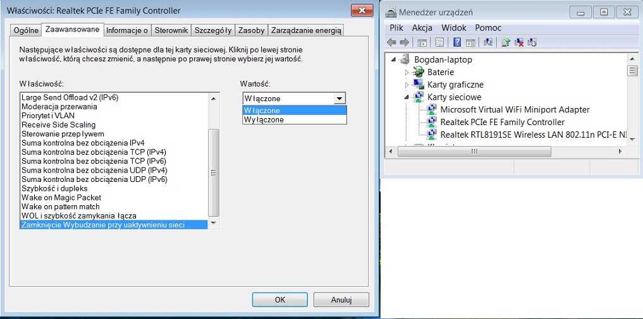The image size is (643, 319).
Task: Select Receive Side Scaling property
Action: (114, 124)
